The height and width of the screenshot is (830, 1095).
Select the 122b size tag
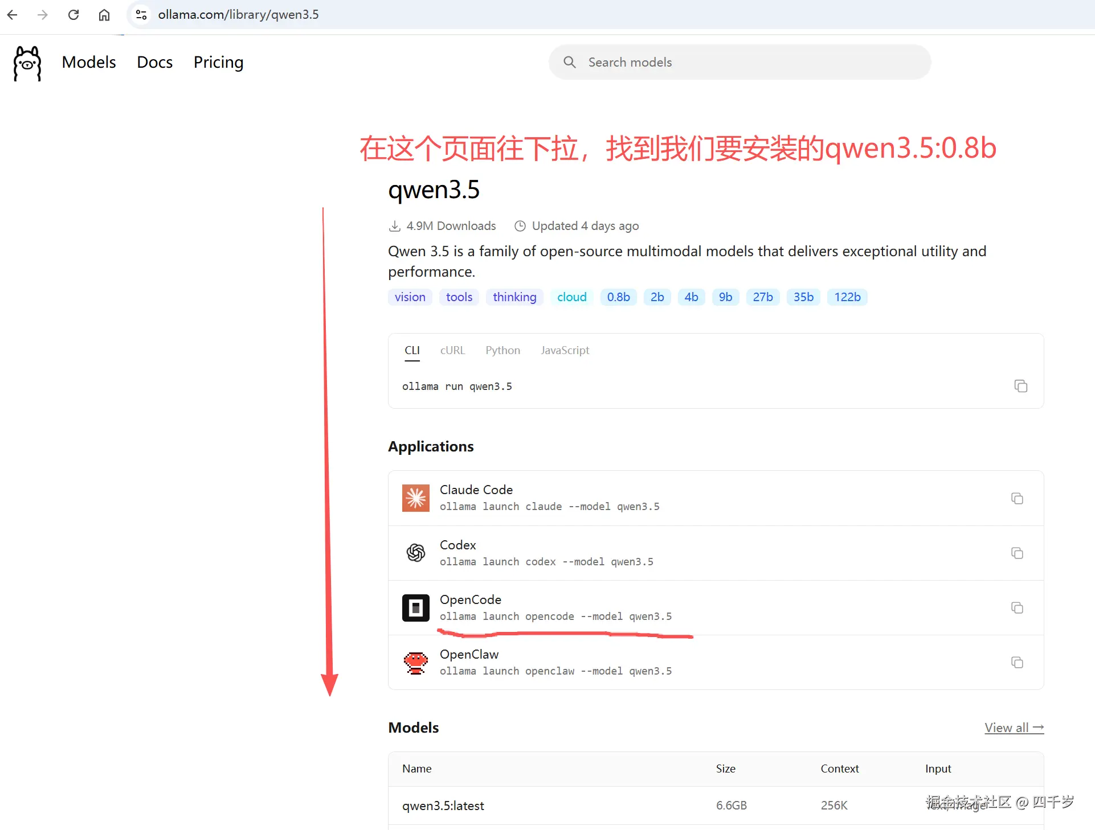[847, 297]
